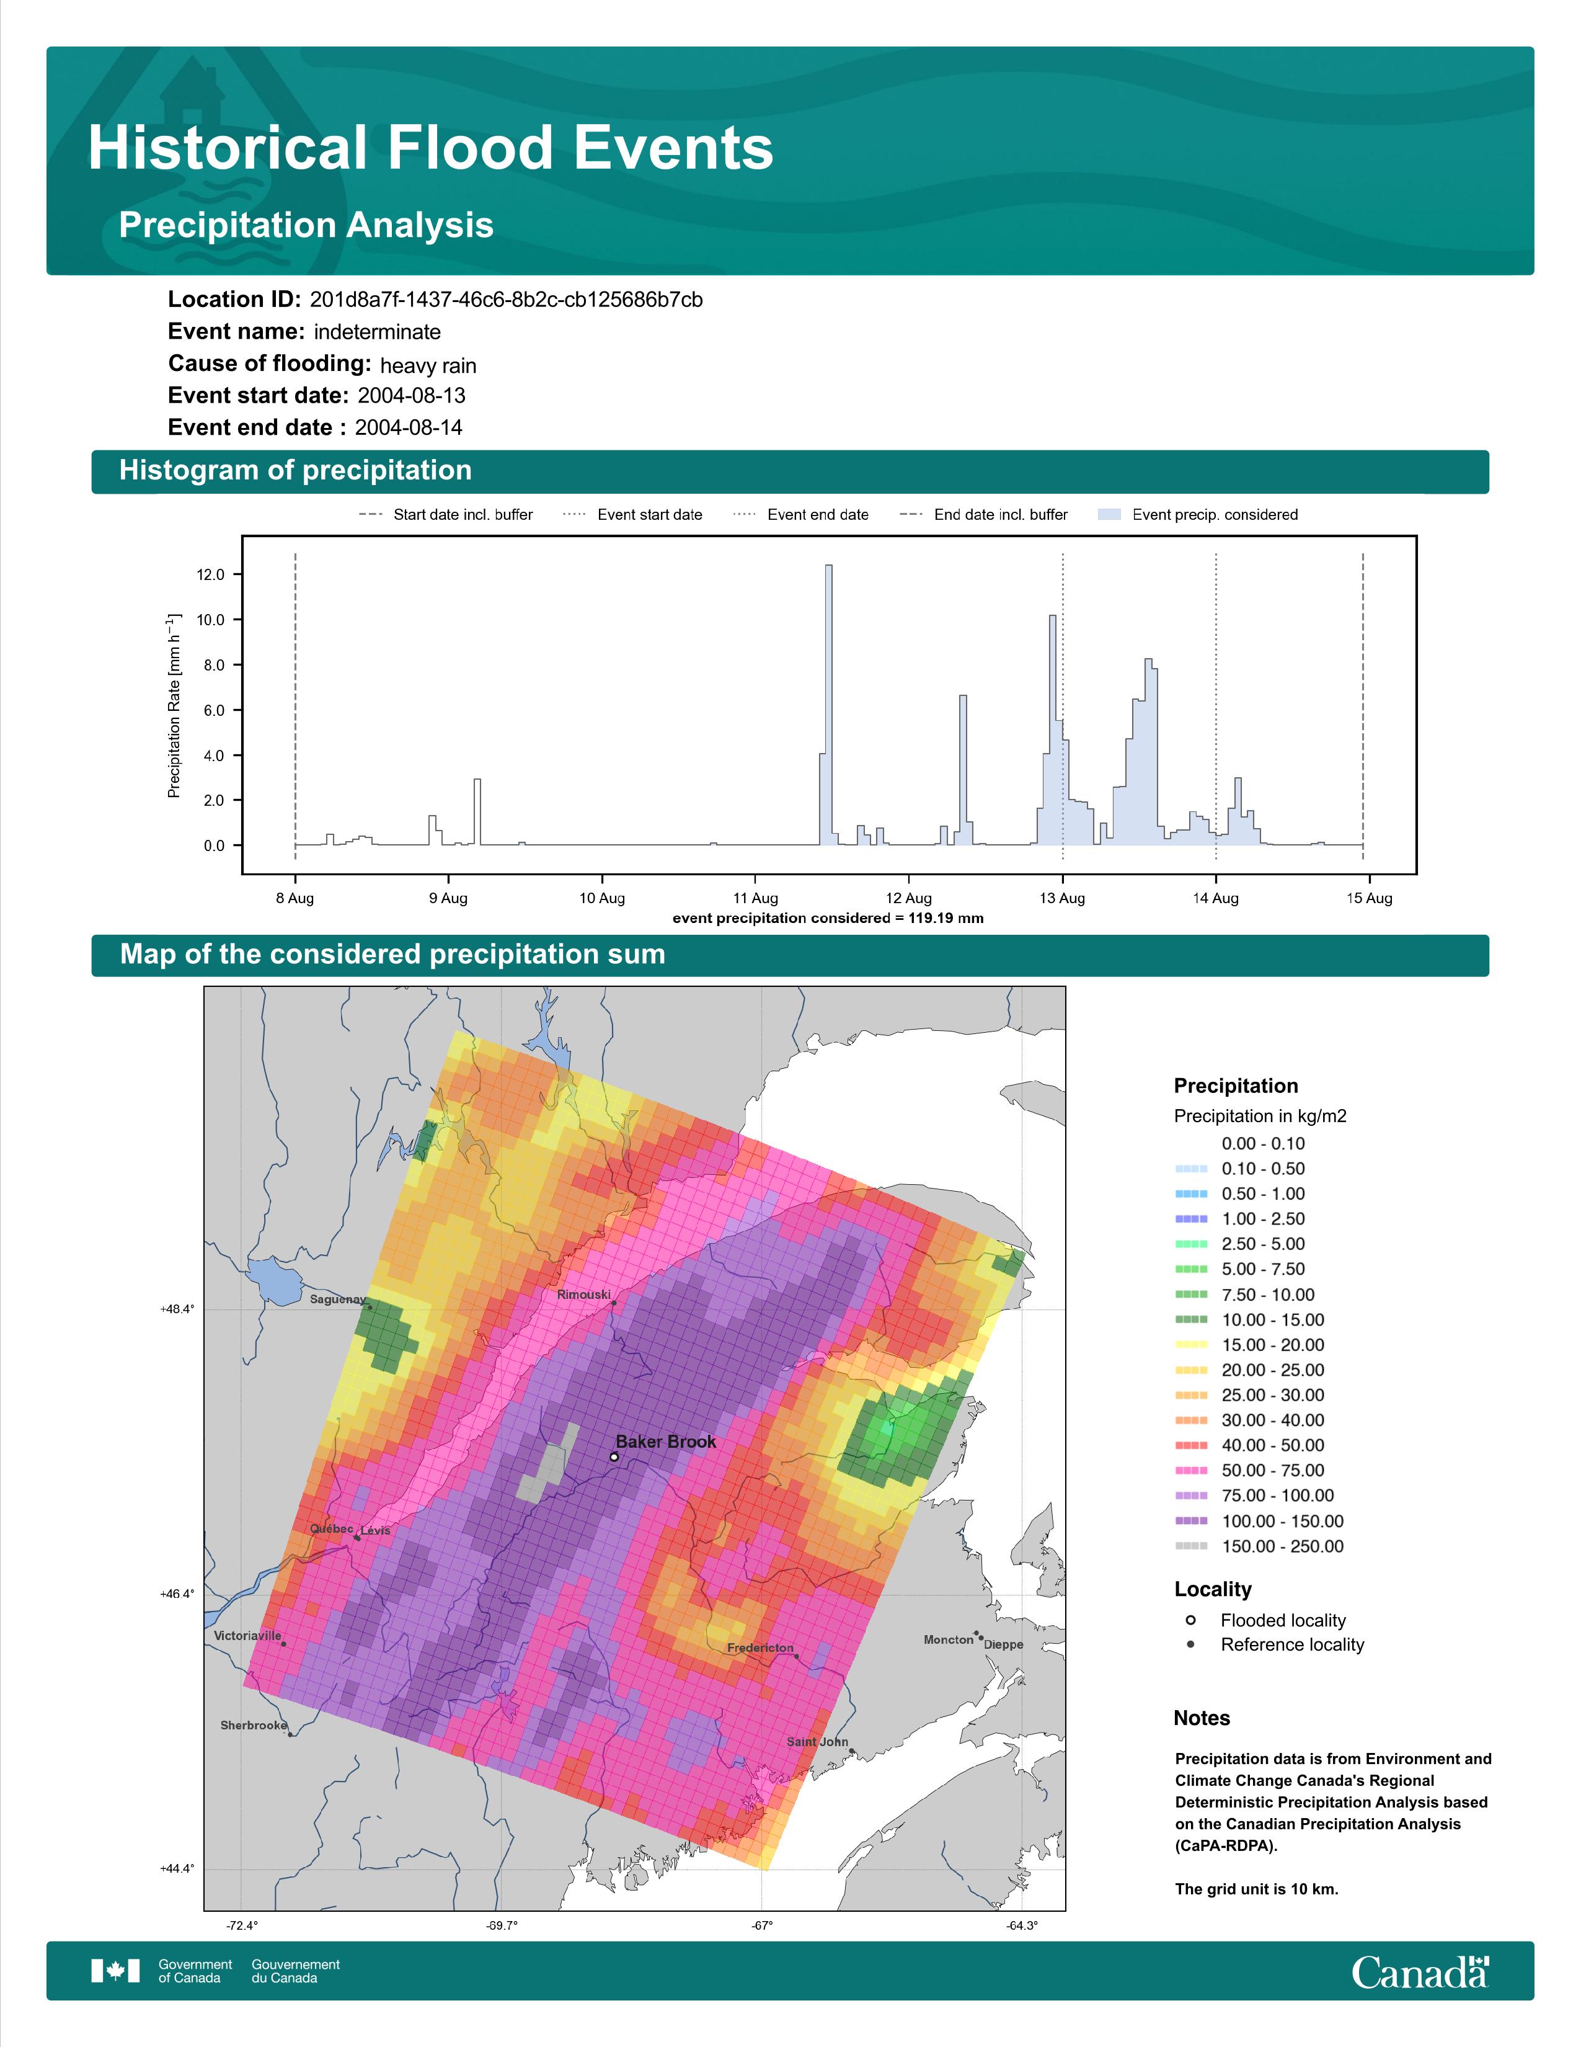
Task: Click the Québec label on the map
Action: click(332, 1528)
